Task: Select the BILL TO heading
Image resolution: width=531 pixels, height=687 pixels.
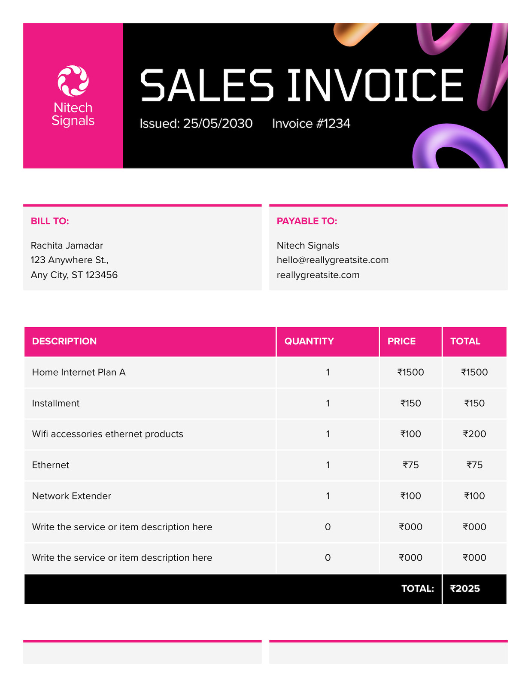Action: click(x=50, y=221)
